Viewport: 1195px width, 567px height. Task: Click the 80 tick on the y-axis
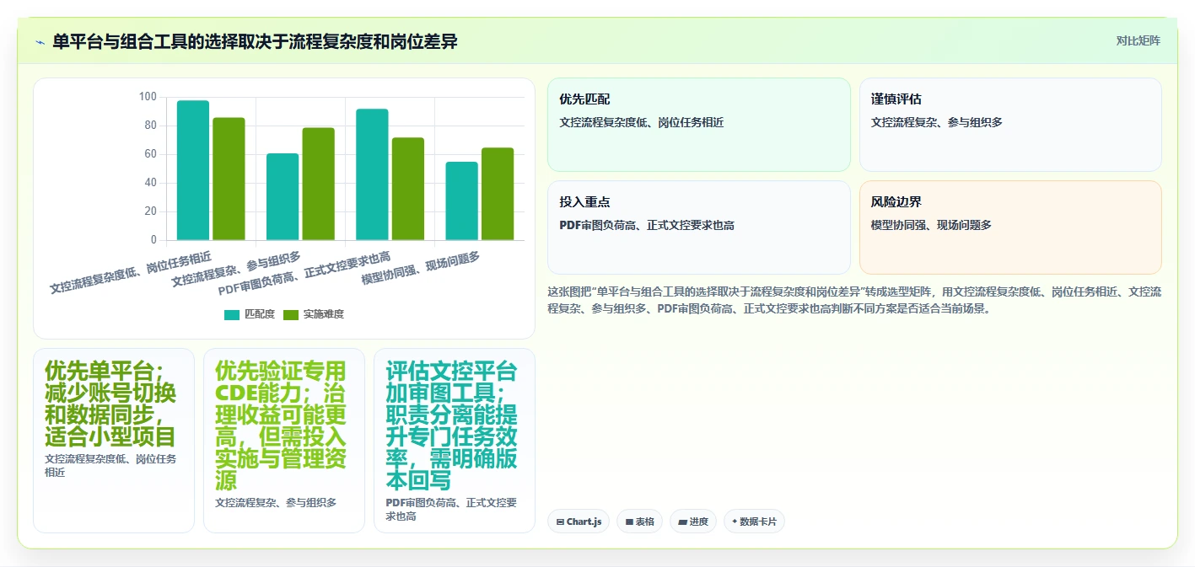(x=150, y=126)
